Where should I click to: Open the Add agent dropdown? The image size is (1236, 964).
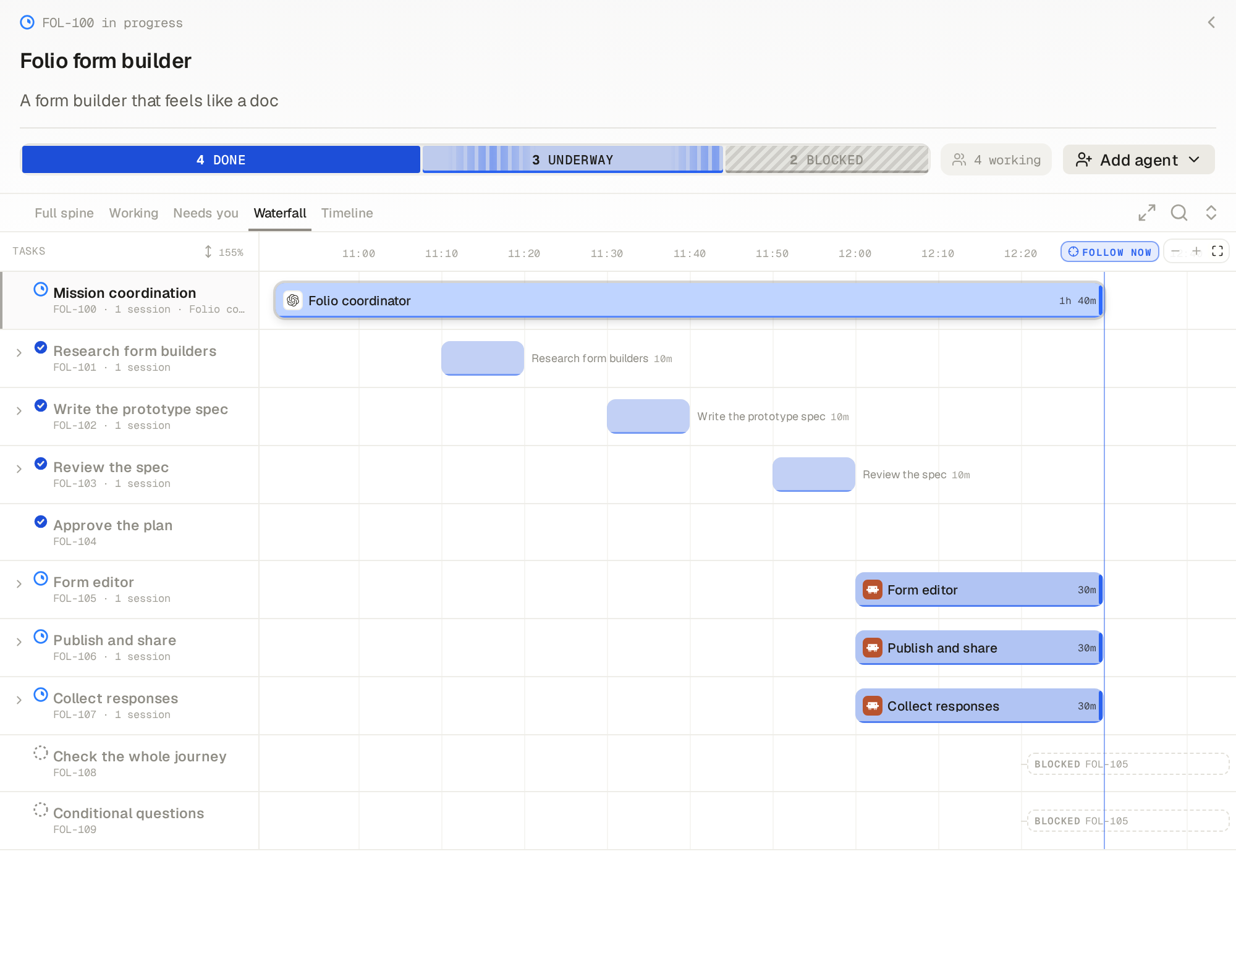click(1138, 159)
